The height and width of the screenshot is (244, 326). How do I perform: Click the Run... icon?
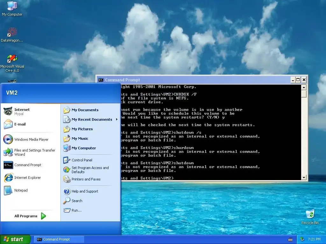(67, 210)
